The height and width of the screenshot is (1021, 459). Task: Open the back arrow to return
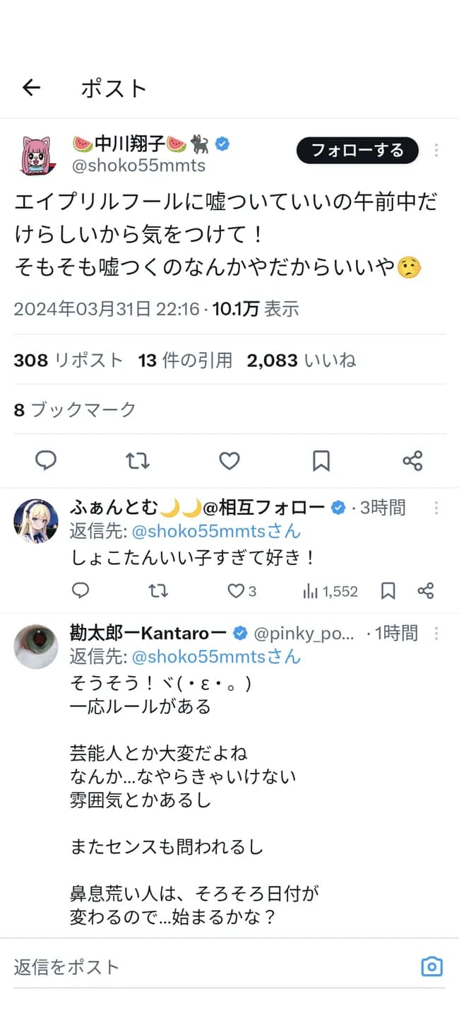point(30,87)
